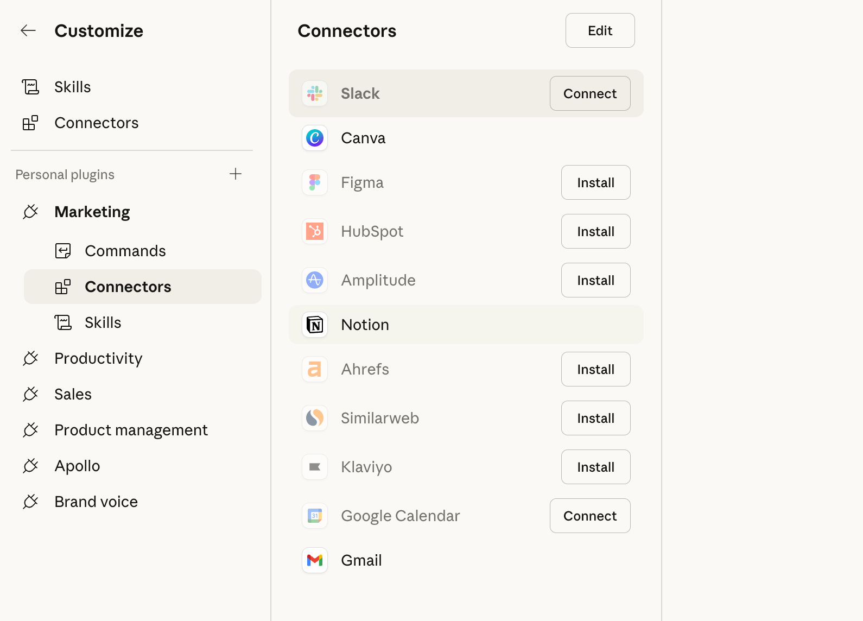The width and height of the screenshot is (863, 621).
Task: Add a personal plugin with plus icon
Action: point(236,174)
